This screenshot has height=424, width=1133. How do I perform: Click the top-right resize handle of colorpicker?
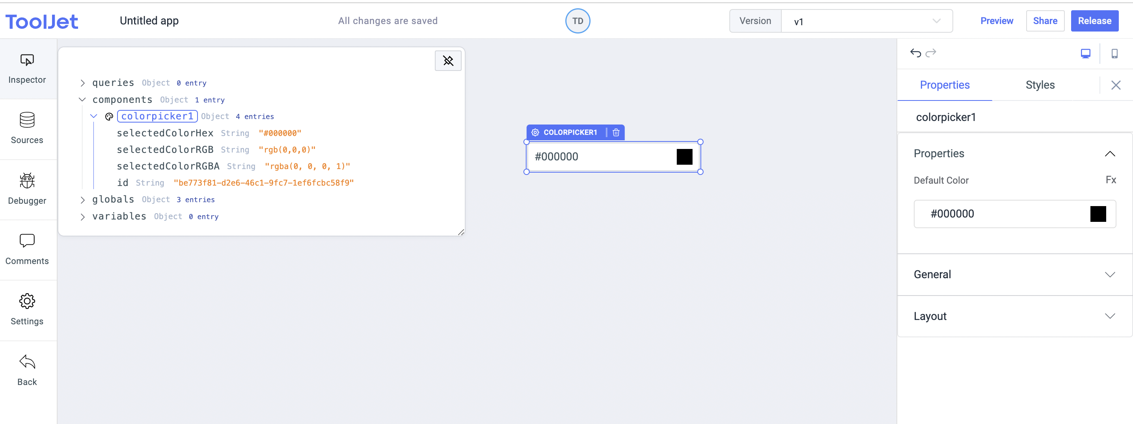coord(700,142)
